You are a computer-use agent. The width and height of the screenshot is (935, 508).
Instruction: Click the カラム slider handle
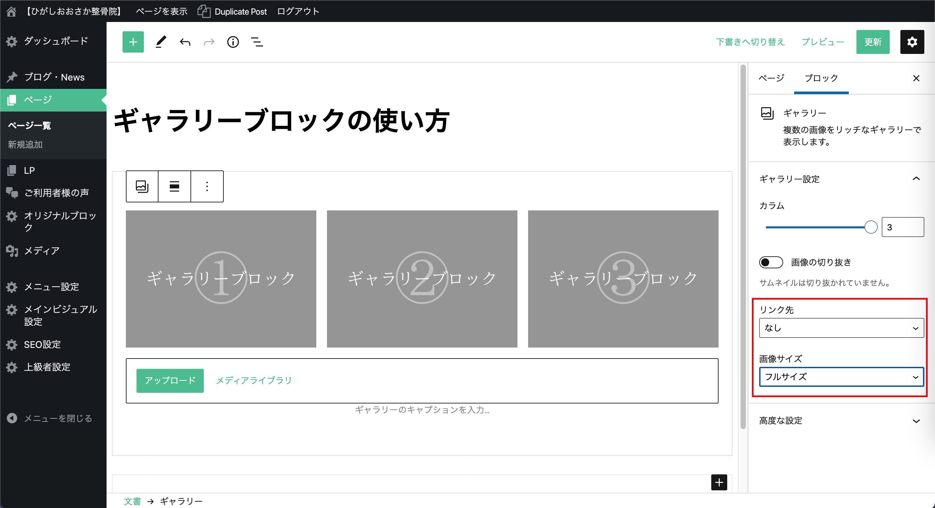coord(870,227)
